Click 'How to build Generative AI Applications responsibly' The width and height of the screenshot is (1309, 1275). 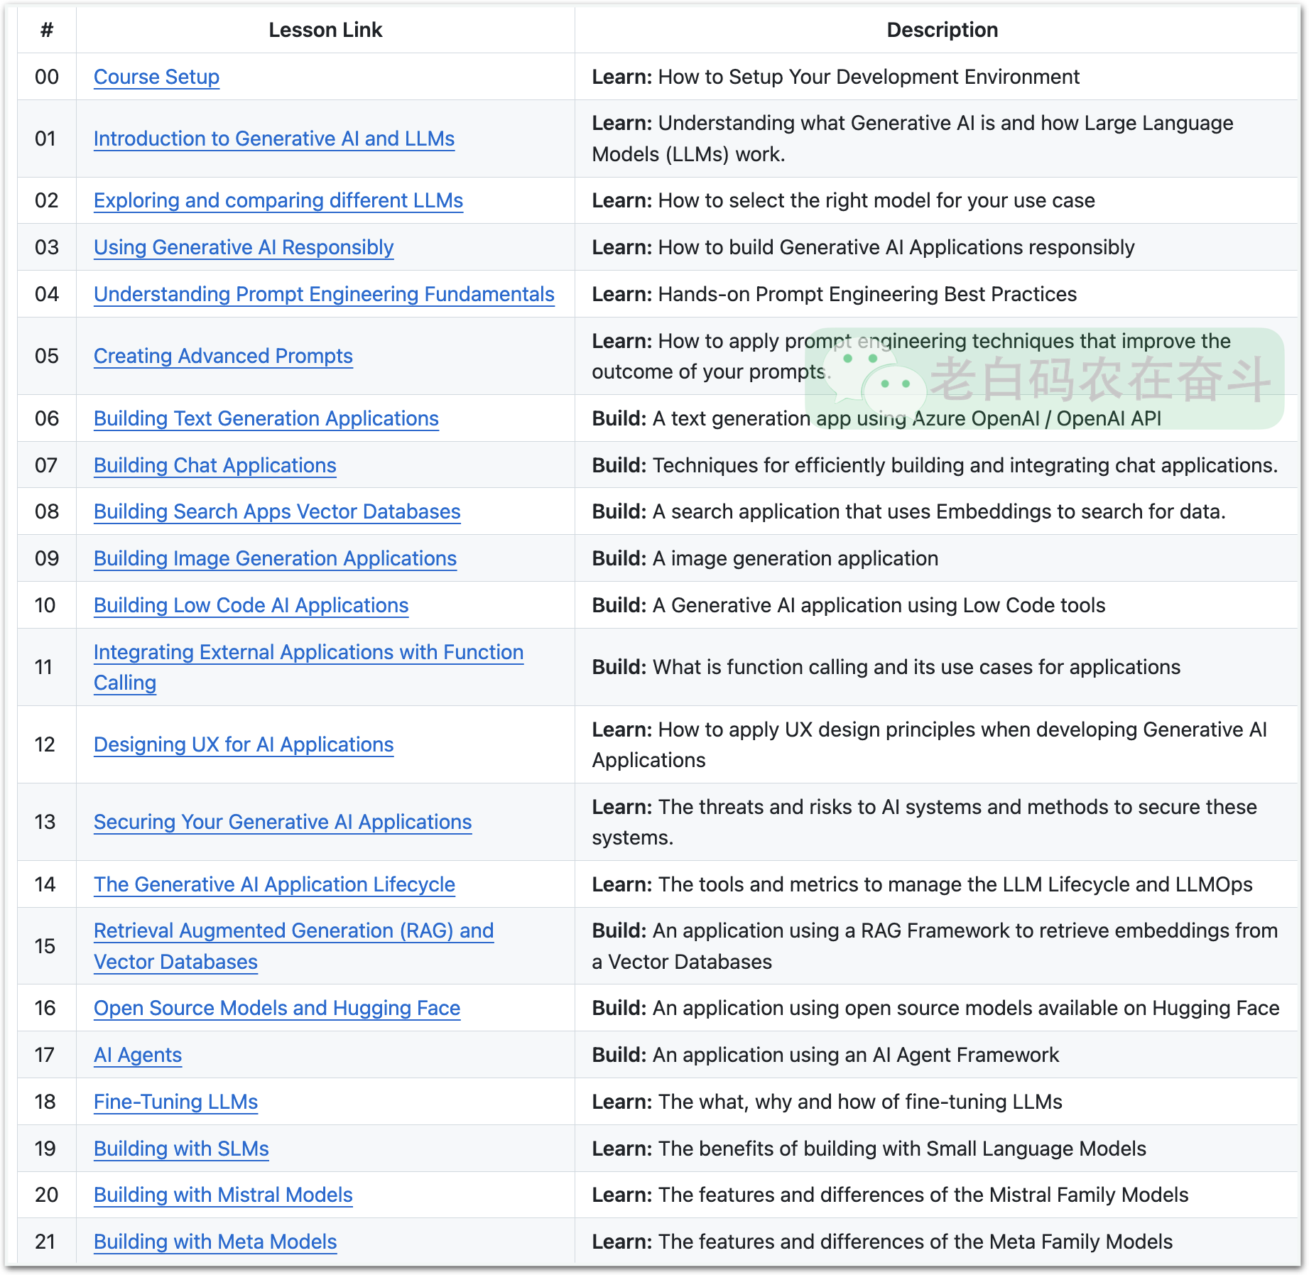(896, 247)
